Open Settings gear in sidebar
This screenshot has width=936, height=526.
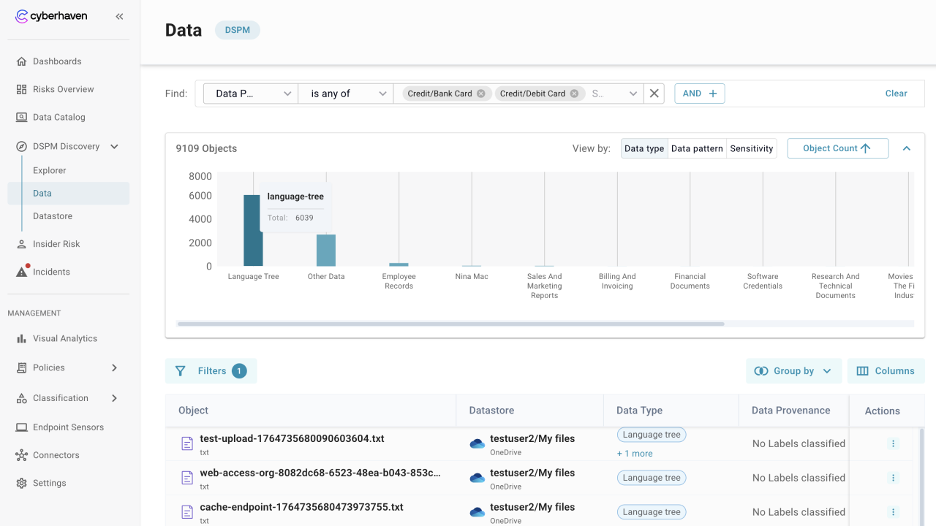[x=22, y=483]
